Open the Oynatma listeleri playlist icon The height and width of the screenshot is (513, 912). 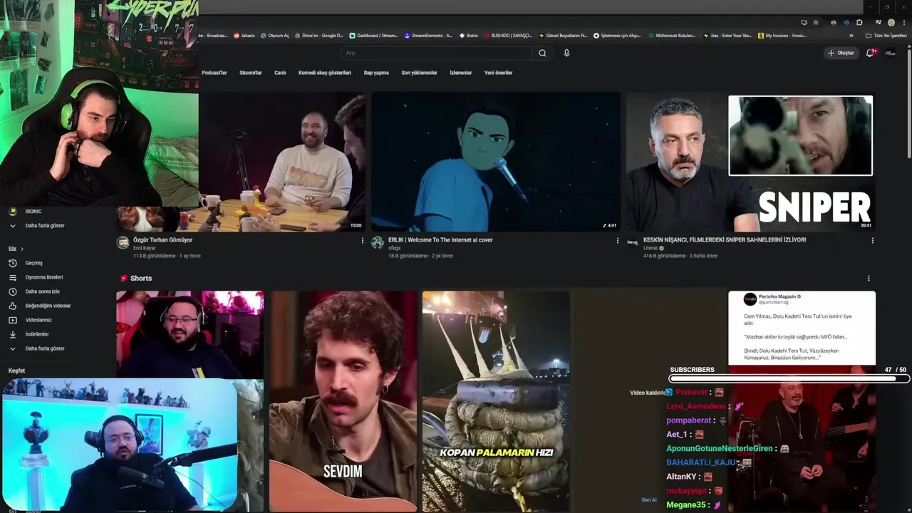[12, 277]
